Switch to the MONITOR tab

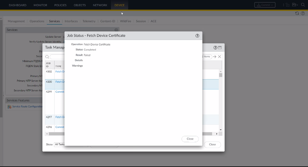click(x=40, y=5)
